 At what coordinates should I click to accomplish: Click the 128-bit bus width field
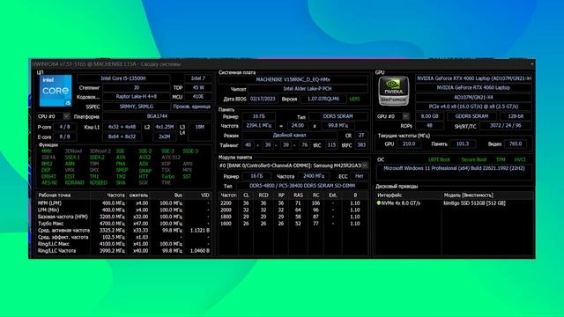tap(516, 116)
